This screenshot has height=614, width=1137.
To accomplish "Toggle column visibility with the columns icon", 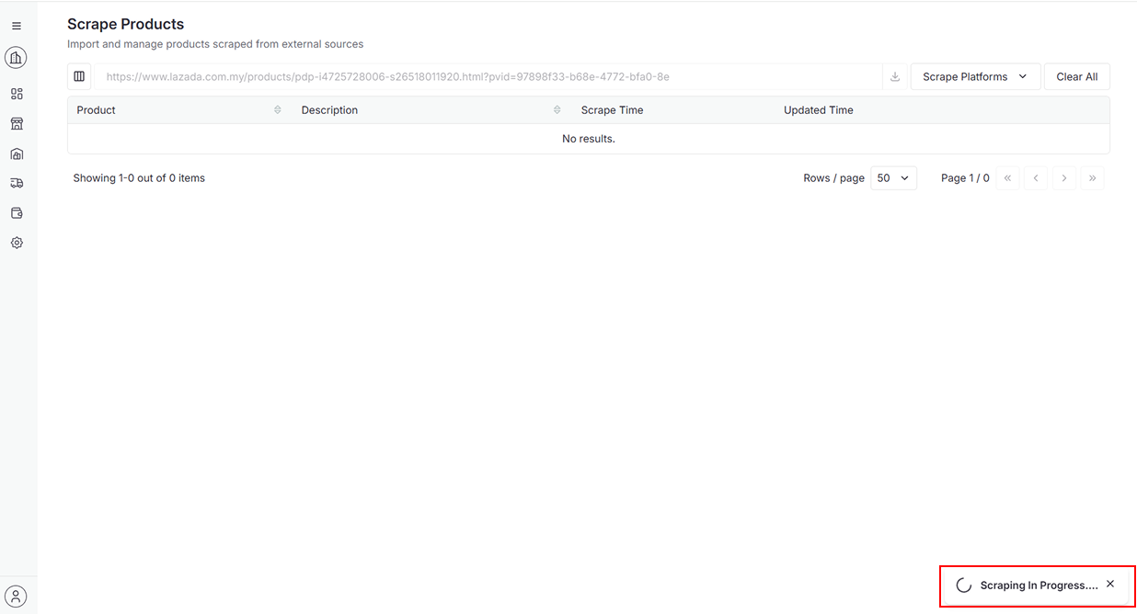I will (79, 77).
